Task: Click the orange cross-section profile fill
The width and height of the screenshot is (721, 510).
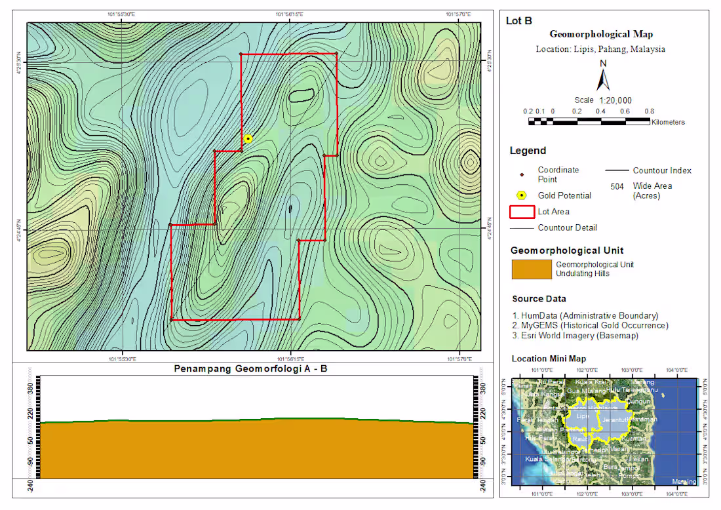Action: point(258,449)
